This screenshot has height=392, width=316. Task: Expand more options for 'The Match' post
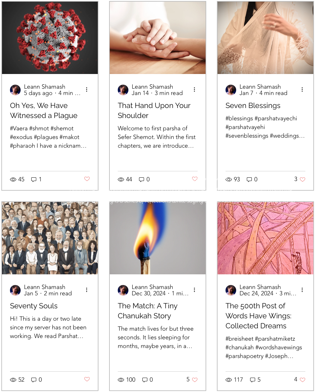194,290
